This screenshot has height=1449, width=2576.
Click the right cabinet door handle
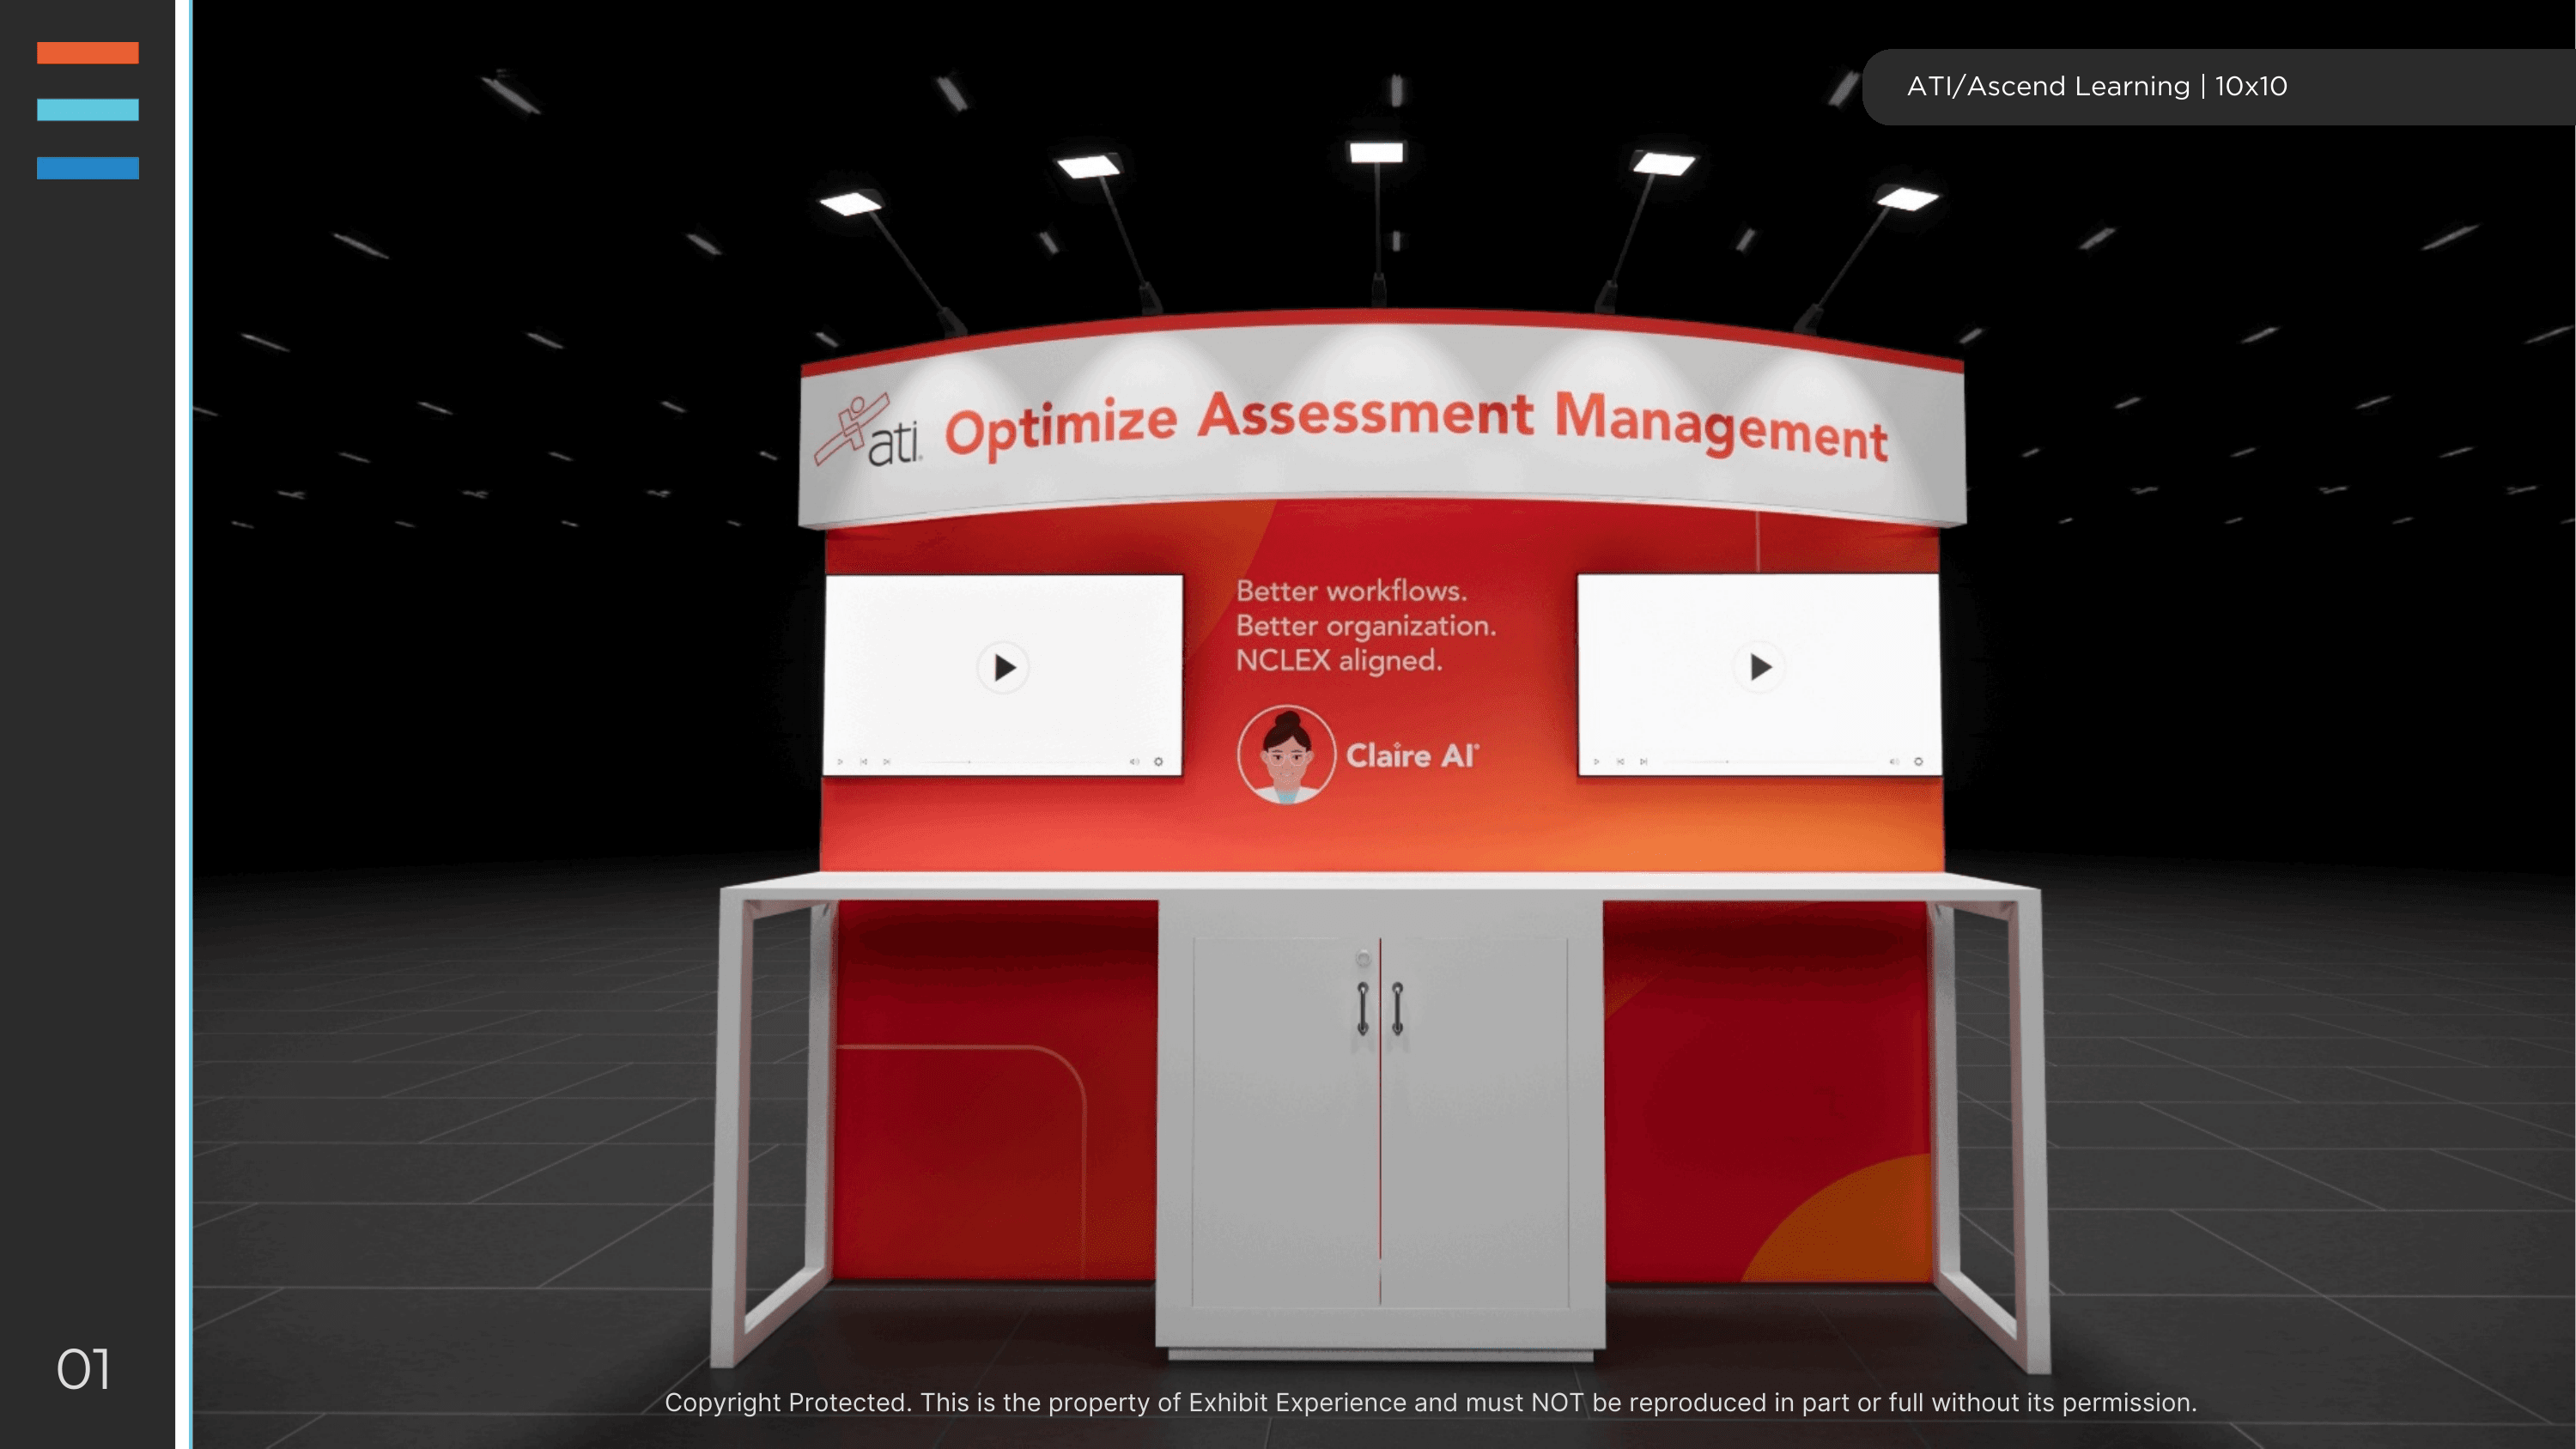pyautogui.click(x=1397, y=1008)
